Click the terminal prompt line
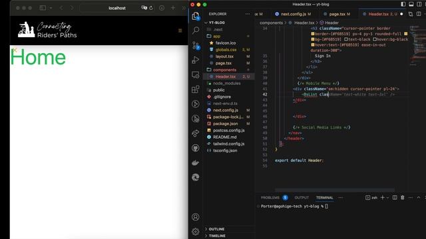Screen dimensions: 426x239 [294, 206]
